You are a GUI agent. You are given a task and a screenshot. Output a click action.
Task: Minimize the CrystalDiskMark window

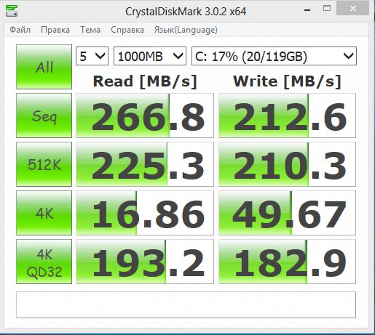(307, 9)
